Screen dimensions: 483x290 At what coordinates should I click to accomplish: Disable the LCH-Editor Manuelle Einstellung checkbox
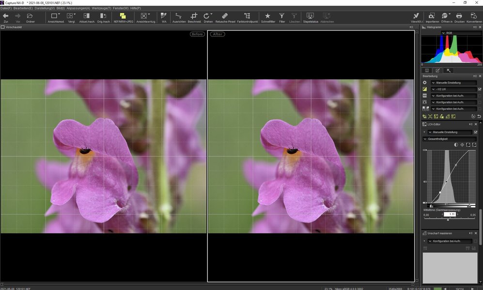[475, 132]
